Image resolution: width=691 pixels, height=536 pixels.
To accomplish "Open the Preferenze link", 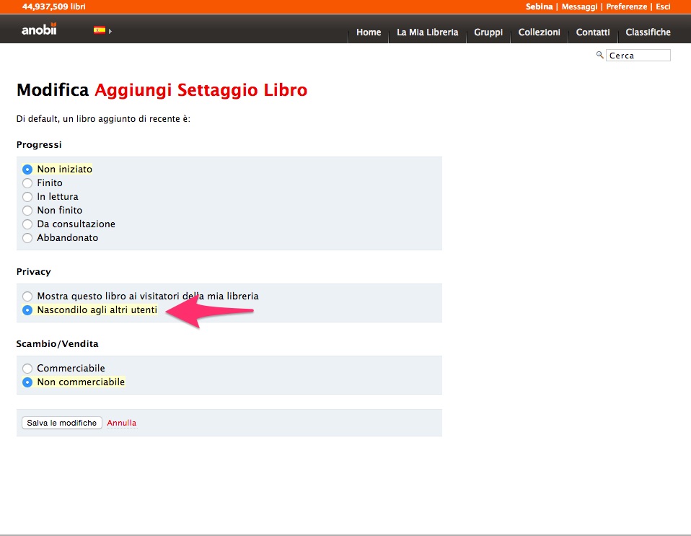I will pyautogui.click(x=626, y=6).
